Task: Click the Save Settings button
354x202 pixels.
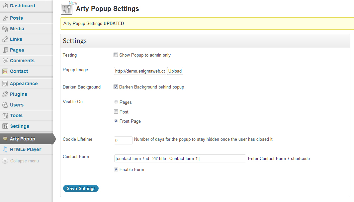Action: (x=81, y=188)
